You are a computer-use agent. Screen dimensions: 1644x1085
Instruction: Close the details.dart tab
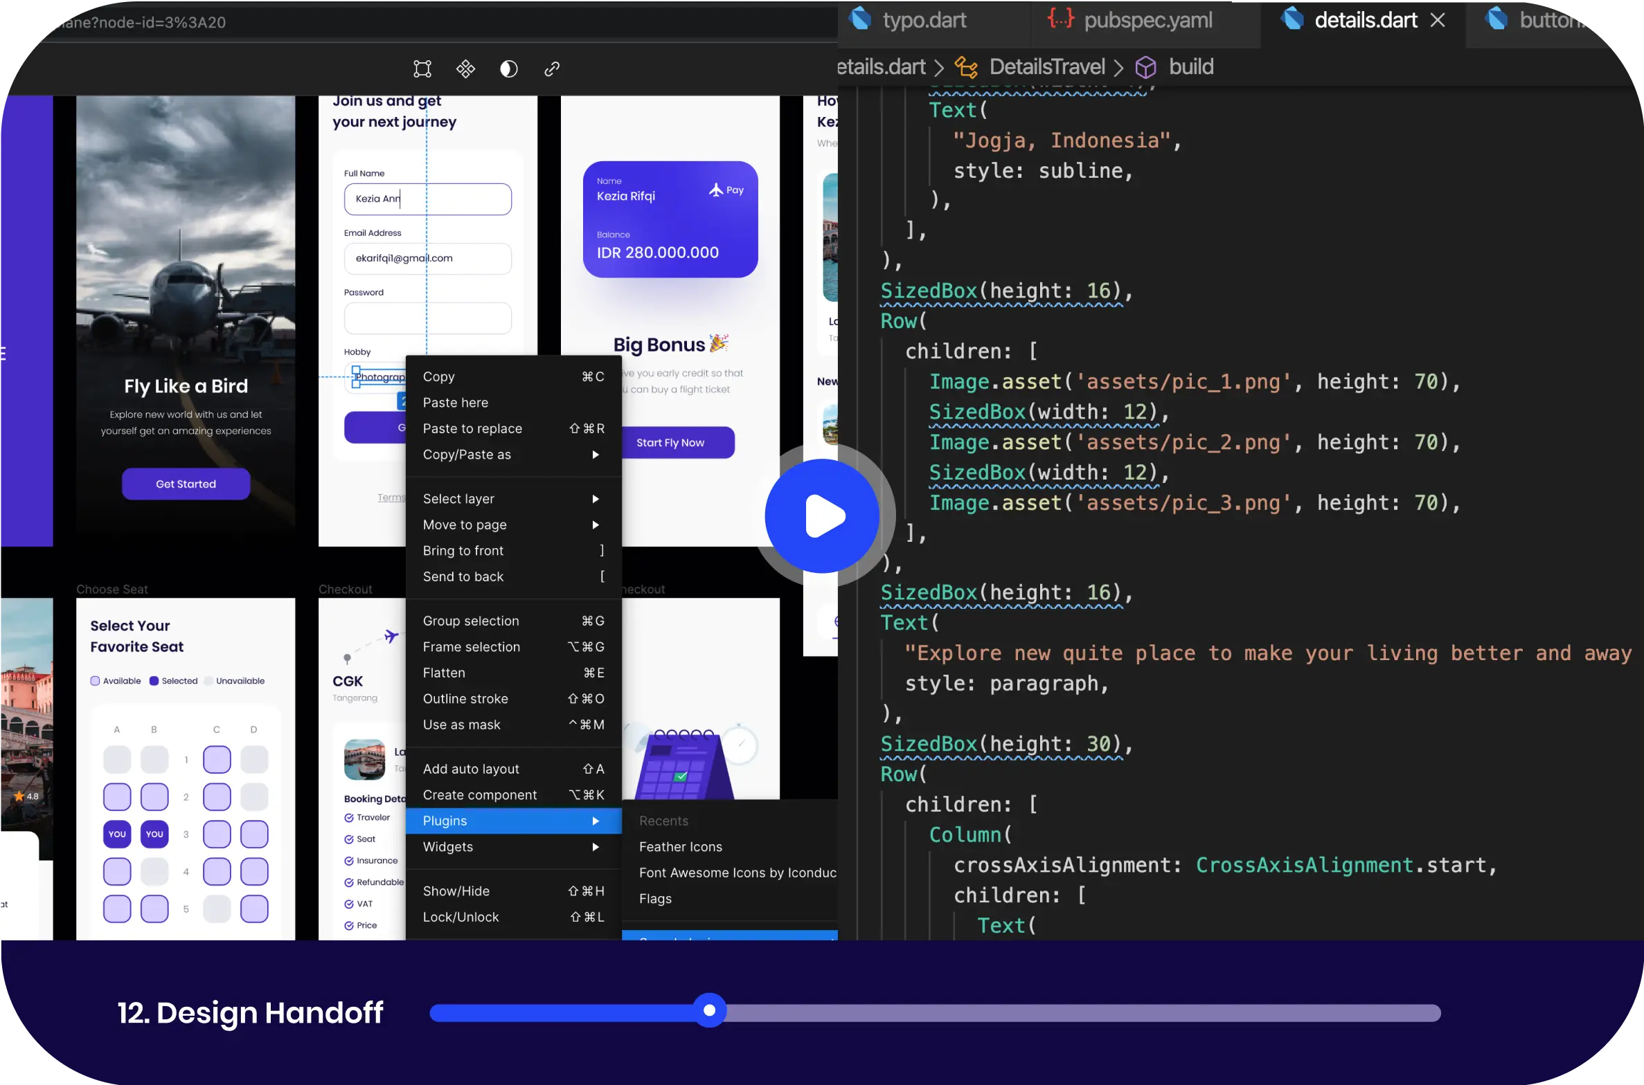[x=1438, y=20]
